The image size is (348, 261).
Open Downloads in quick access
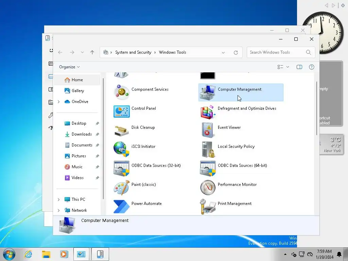(x=77, y=134)
